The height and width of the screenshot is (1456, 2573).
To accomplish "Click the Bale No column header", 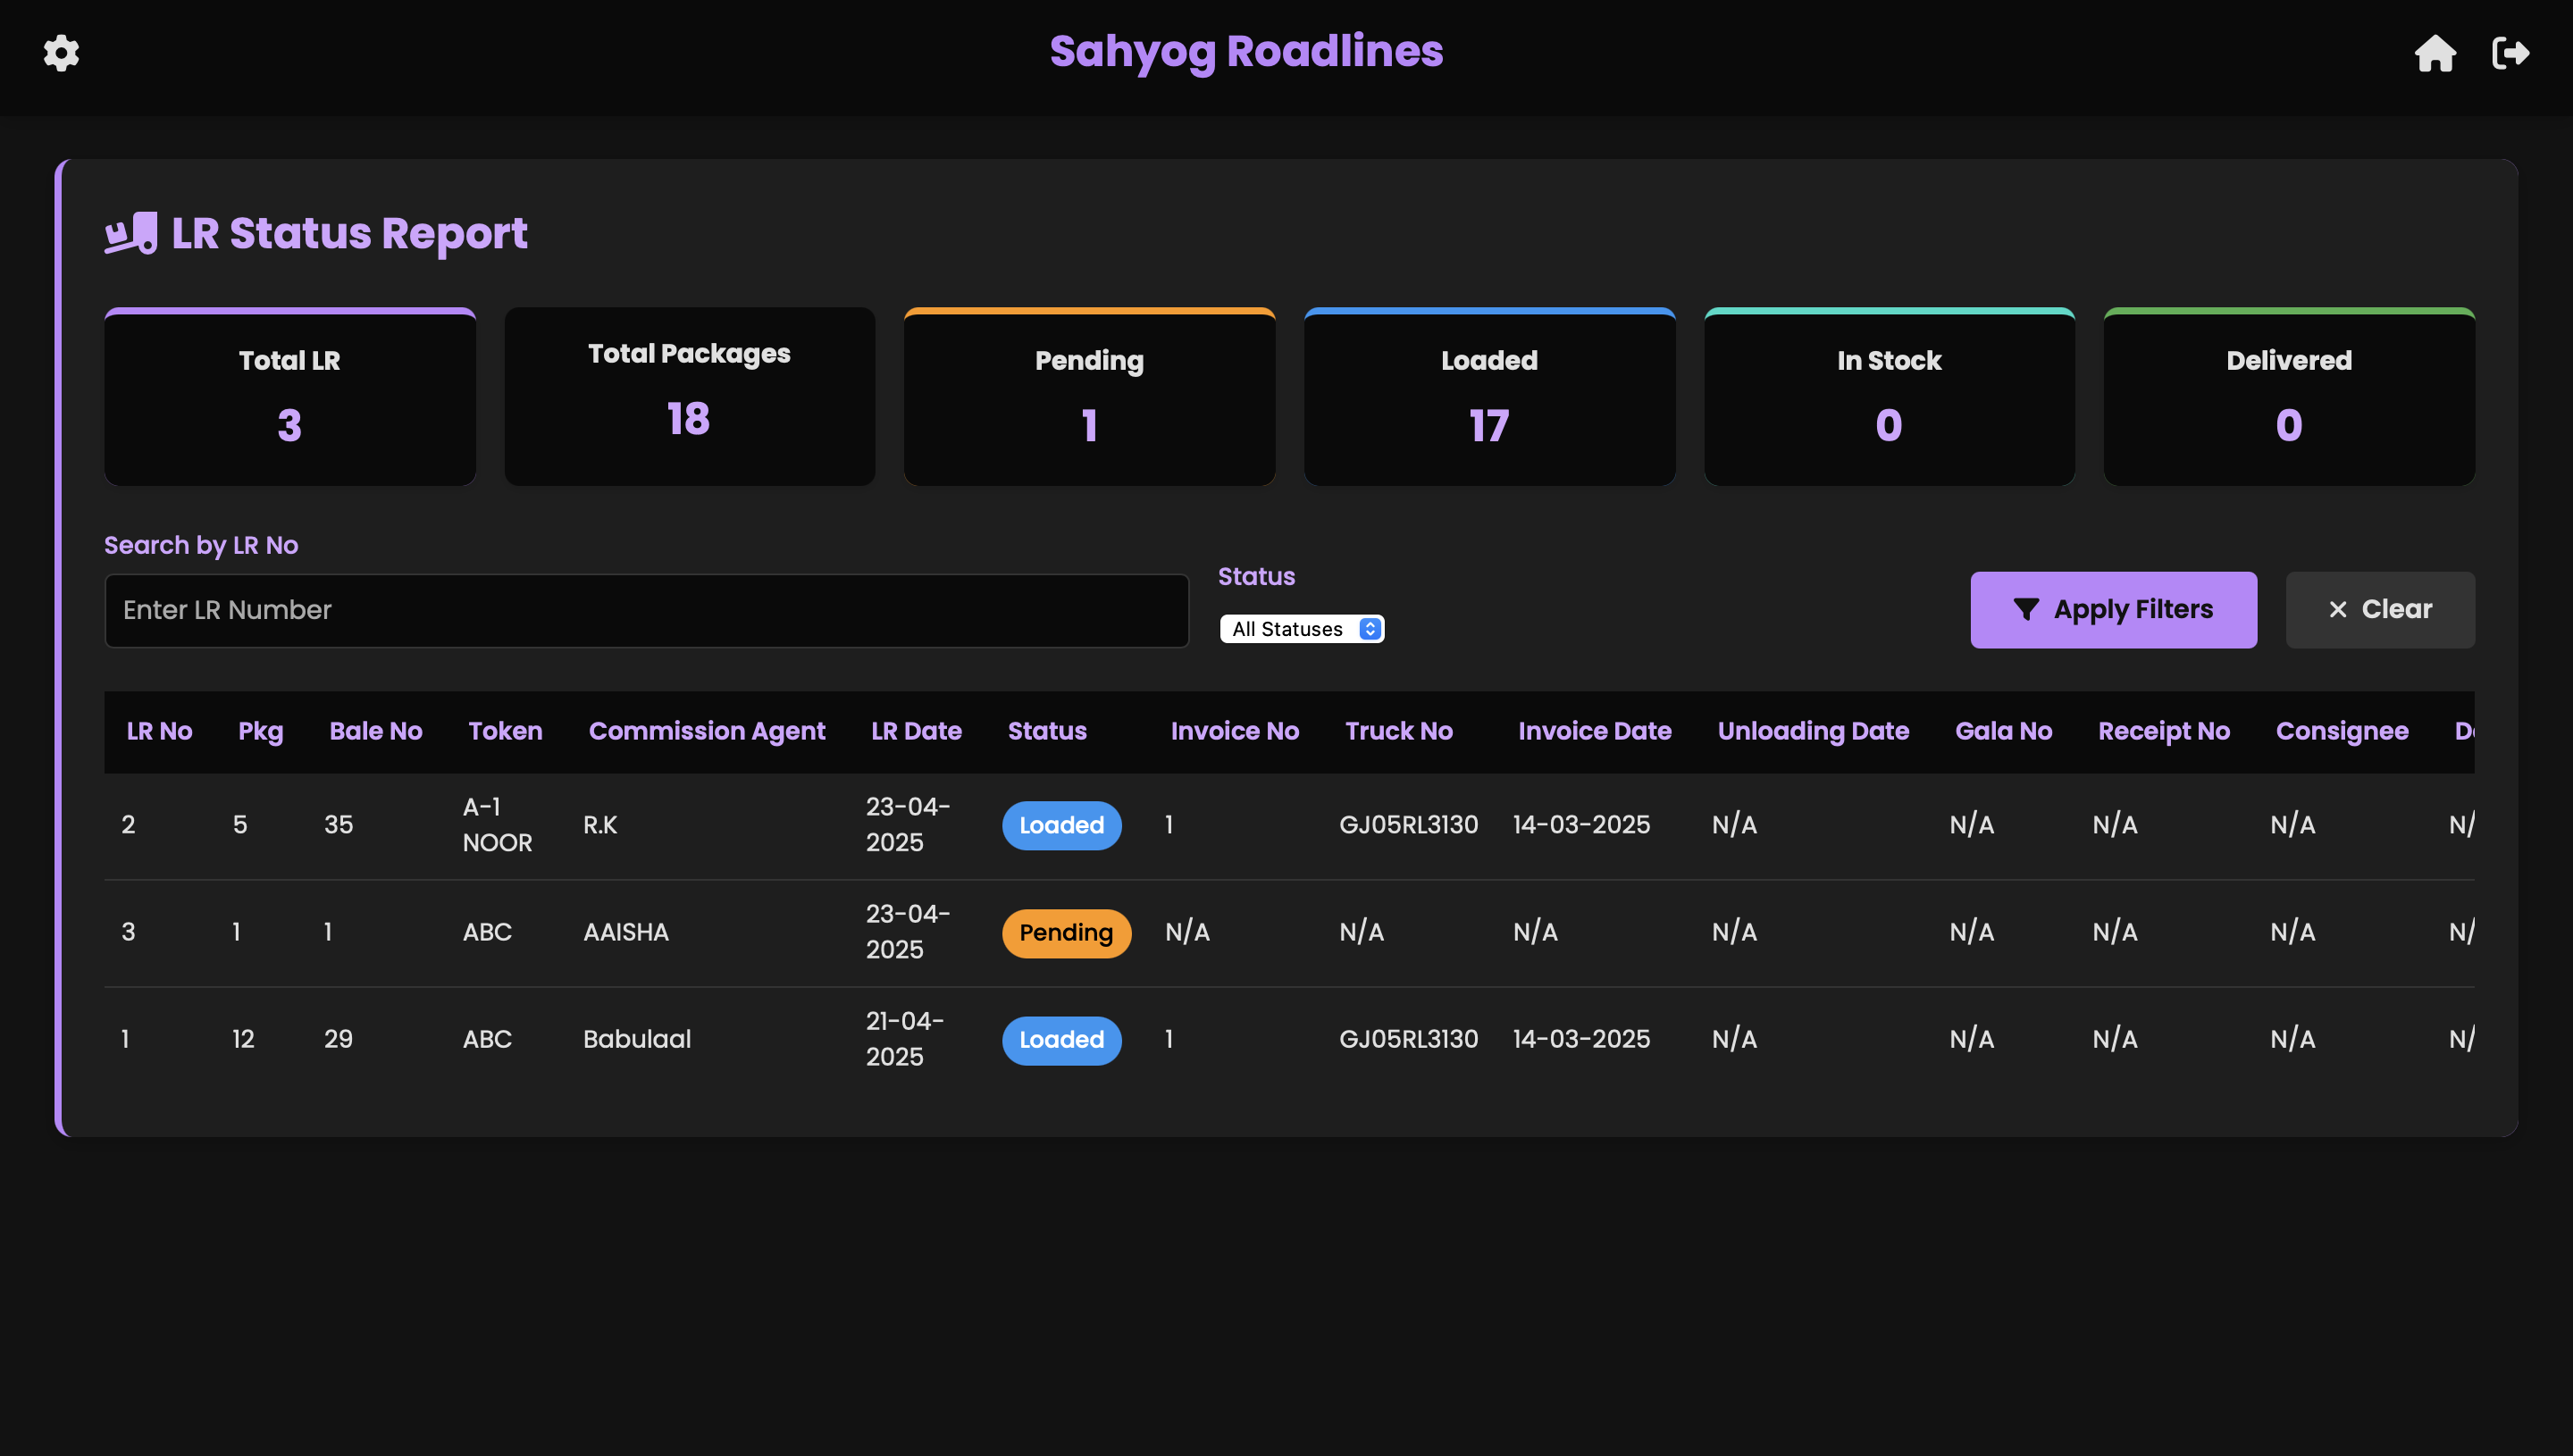I will (376, 731).
